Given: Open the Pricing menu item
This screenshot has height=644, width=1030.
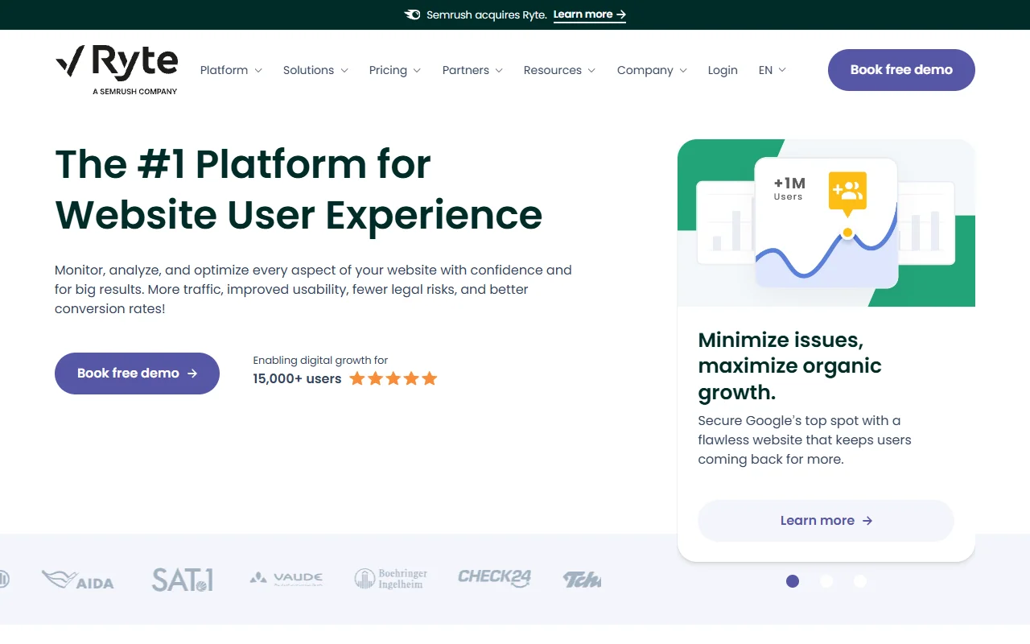Looking at the screenshot, I should pos(393,70).
